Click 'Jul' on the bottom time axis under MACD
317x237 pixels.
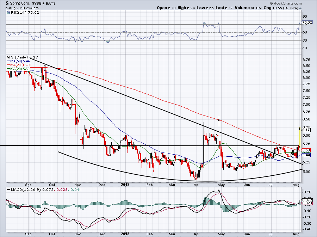coord(271,234)
